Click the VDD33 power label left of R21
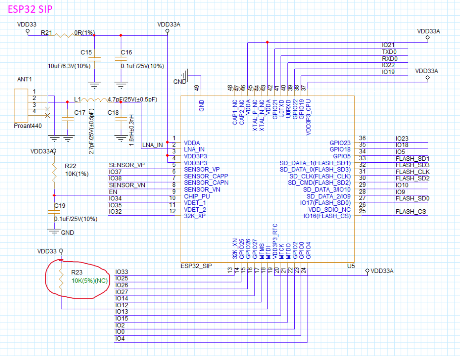Image resolution: width=460 pixels, height=356 pixels. click(27, 24)
